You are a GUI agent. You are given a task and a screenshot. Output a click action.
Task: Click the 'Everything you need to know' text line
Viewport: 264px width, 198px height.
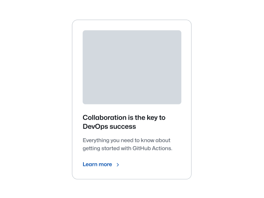click(x=127, y=140)
